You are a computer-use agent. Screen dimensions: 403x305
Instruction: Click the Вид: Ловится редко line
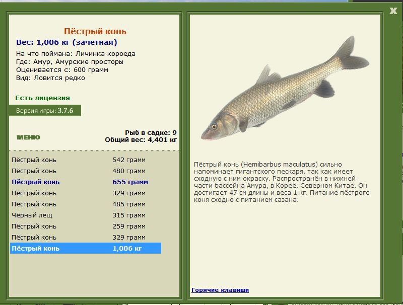(50, 78)
